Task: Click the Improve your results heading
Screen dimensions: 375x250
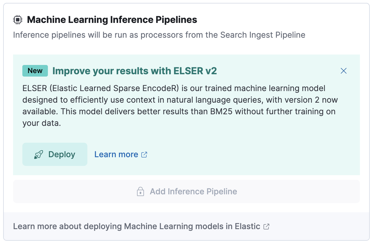Action: [x=134, y=70]
